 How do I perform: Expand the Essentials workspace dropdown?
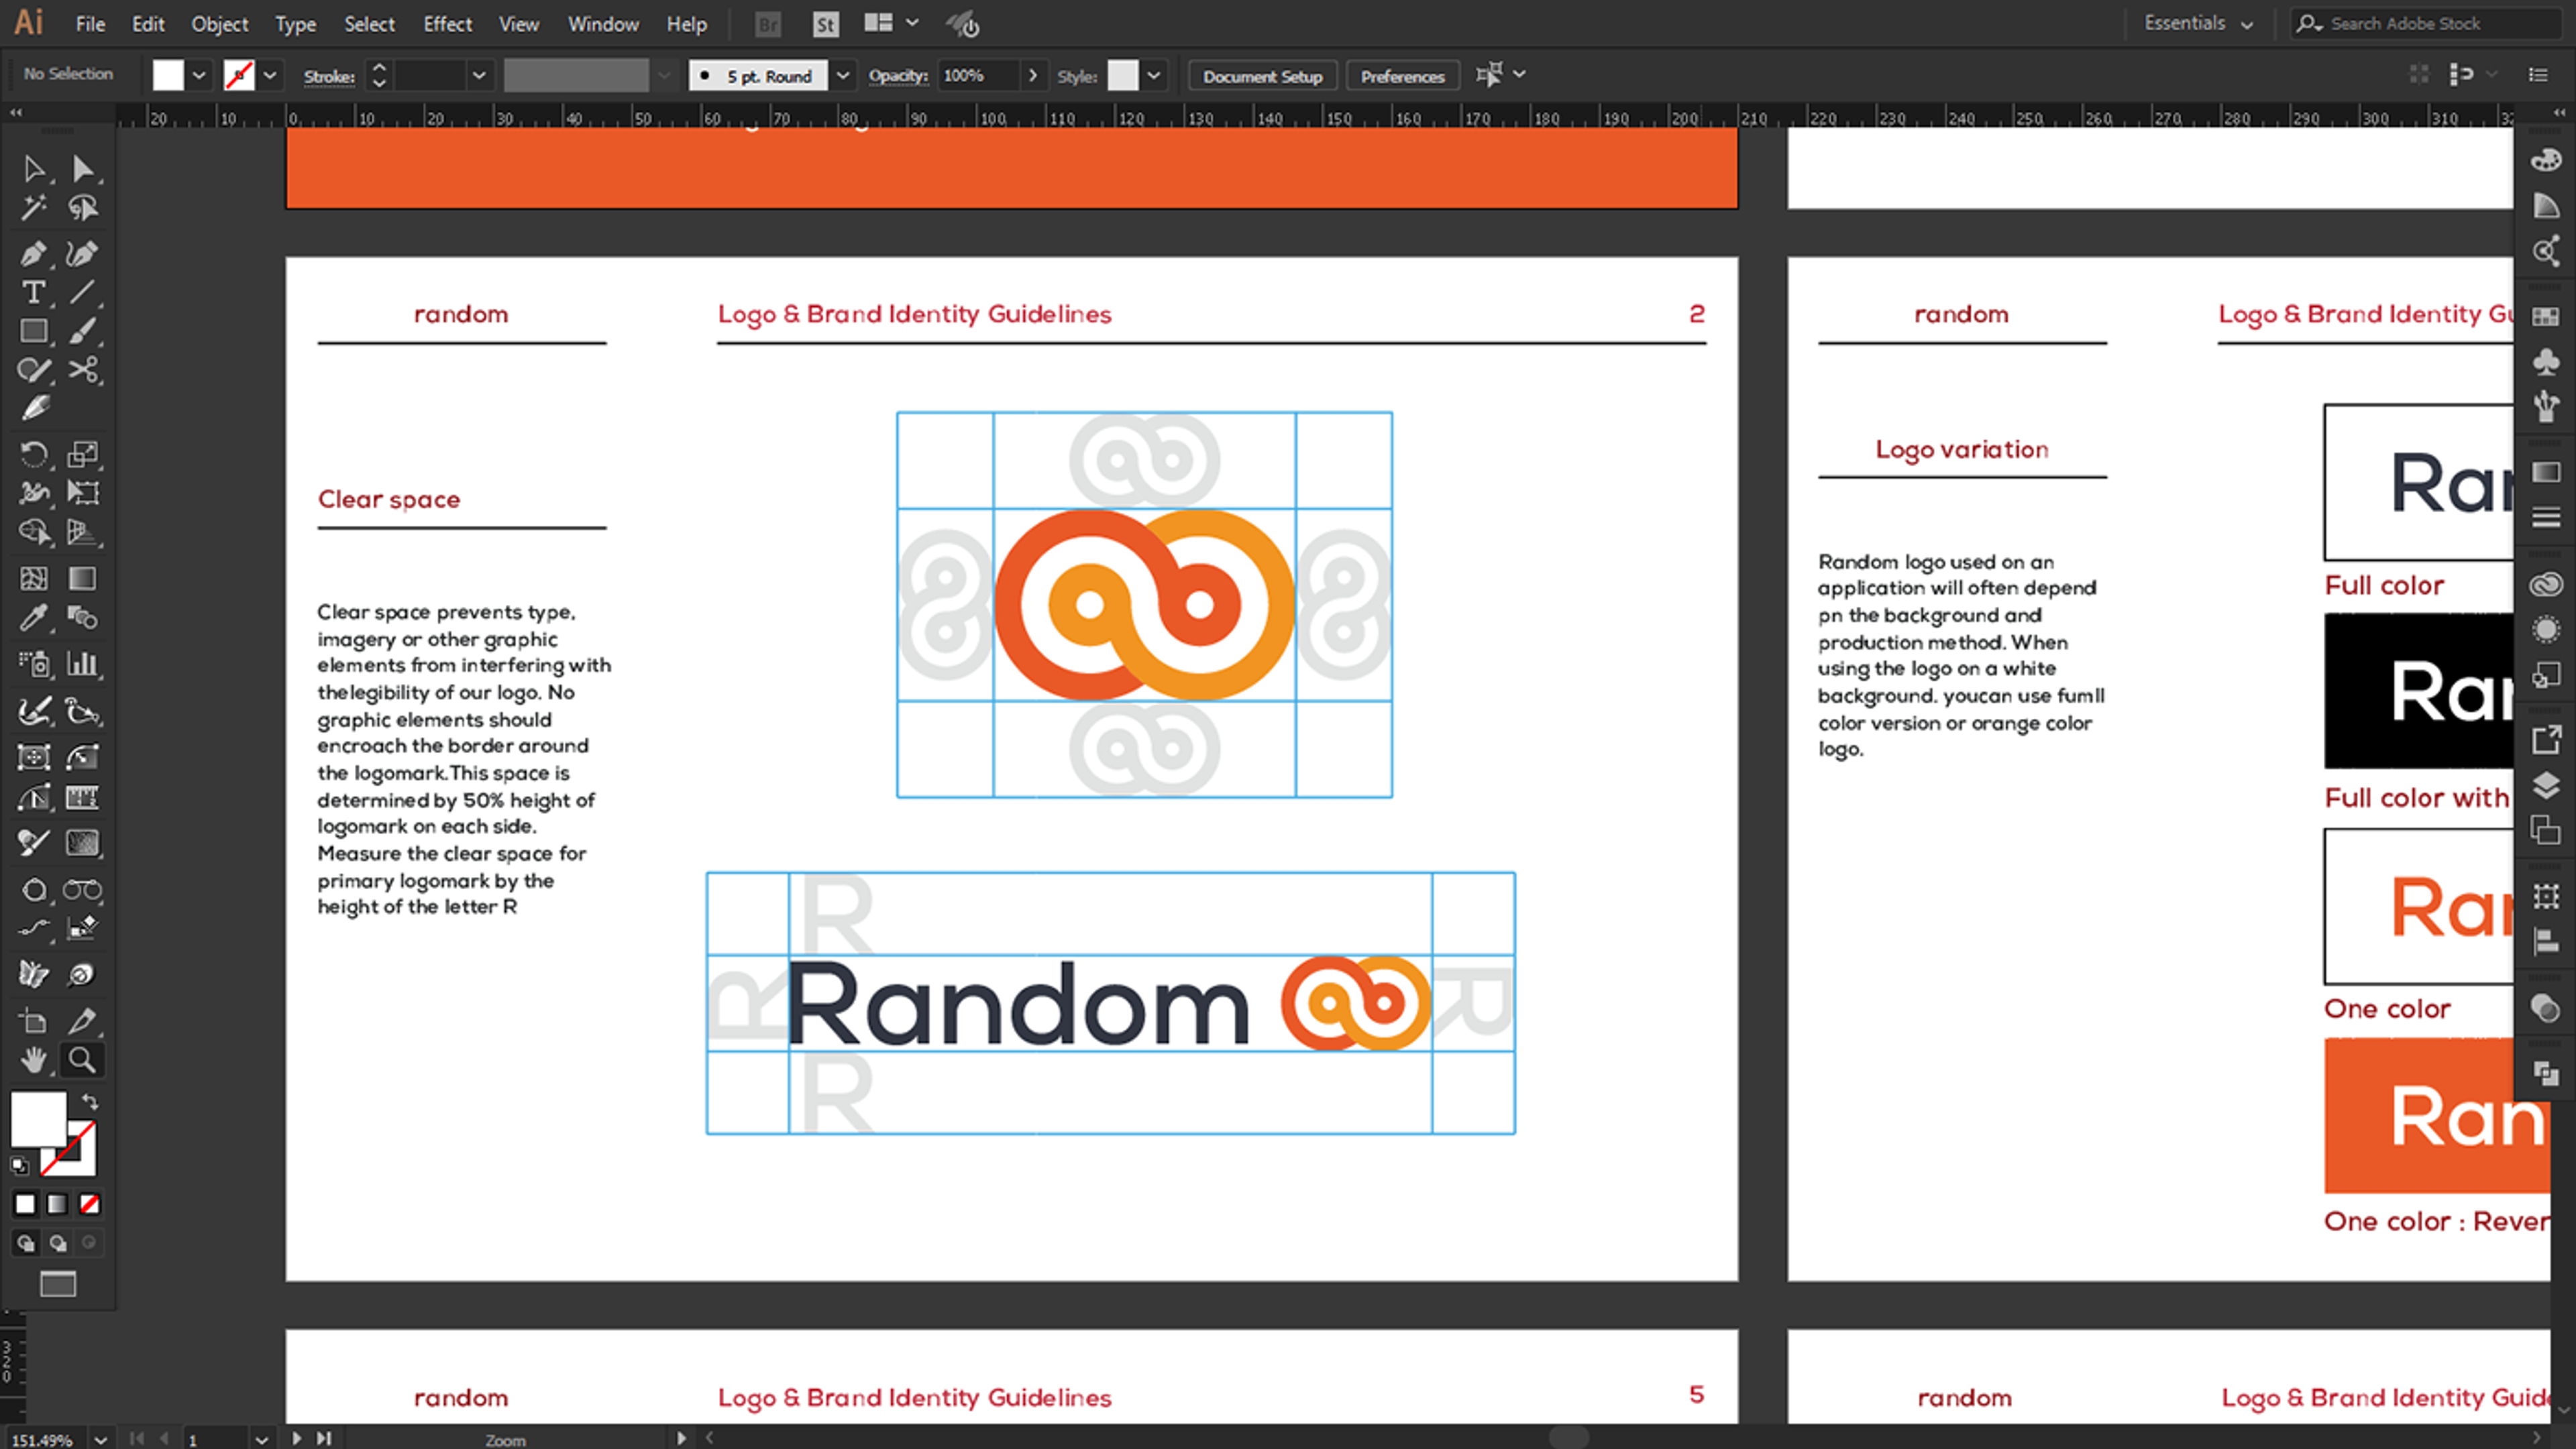tap(2247, 24)
